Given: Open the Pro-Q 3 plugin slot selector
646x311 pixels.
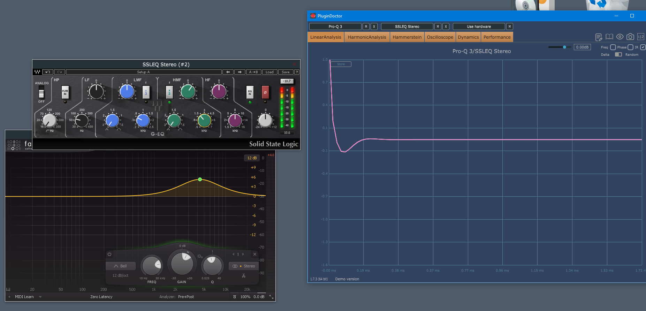Looking at the screenshot, I should (x=335, y=26).
